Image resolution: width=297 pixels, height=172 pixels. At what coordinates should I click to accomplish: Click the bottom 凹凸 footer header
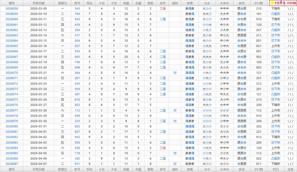[276, 169]
